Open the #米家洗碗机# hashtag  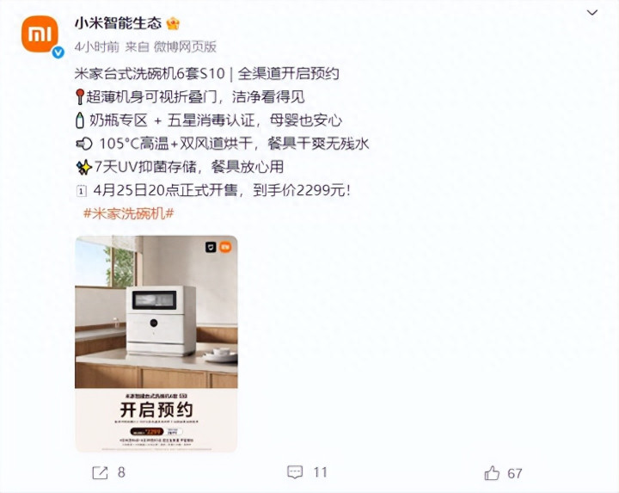(129, 213)
